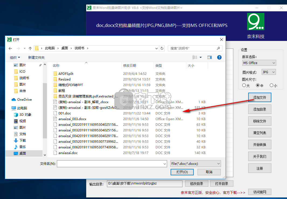Image resolution: width=287 pixels, height=199 pixels.
Task: Click 添加目录 in the main window
Action: pos(260,109)
